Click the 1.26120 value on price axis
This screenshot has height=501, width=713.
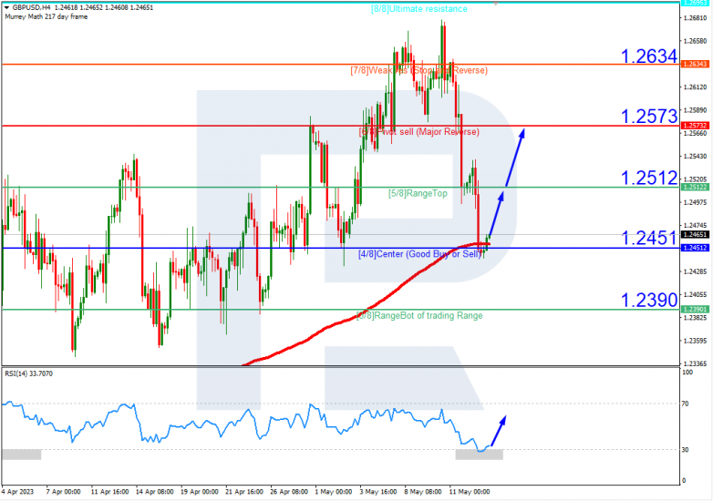[x=696, y=87]
